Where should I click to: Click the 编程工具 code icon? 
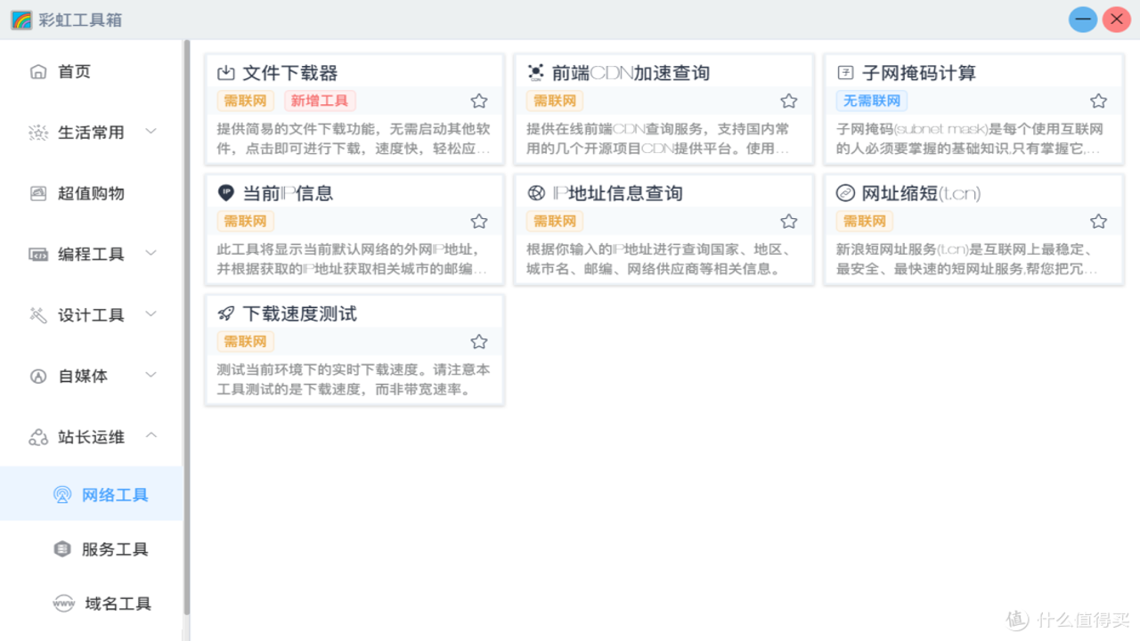tap(38, 255)
